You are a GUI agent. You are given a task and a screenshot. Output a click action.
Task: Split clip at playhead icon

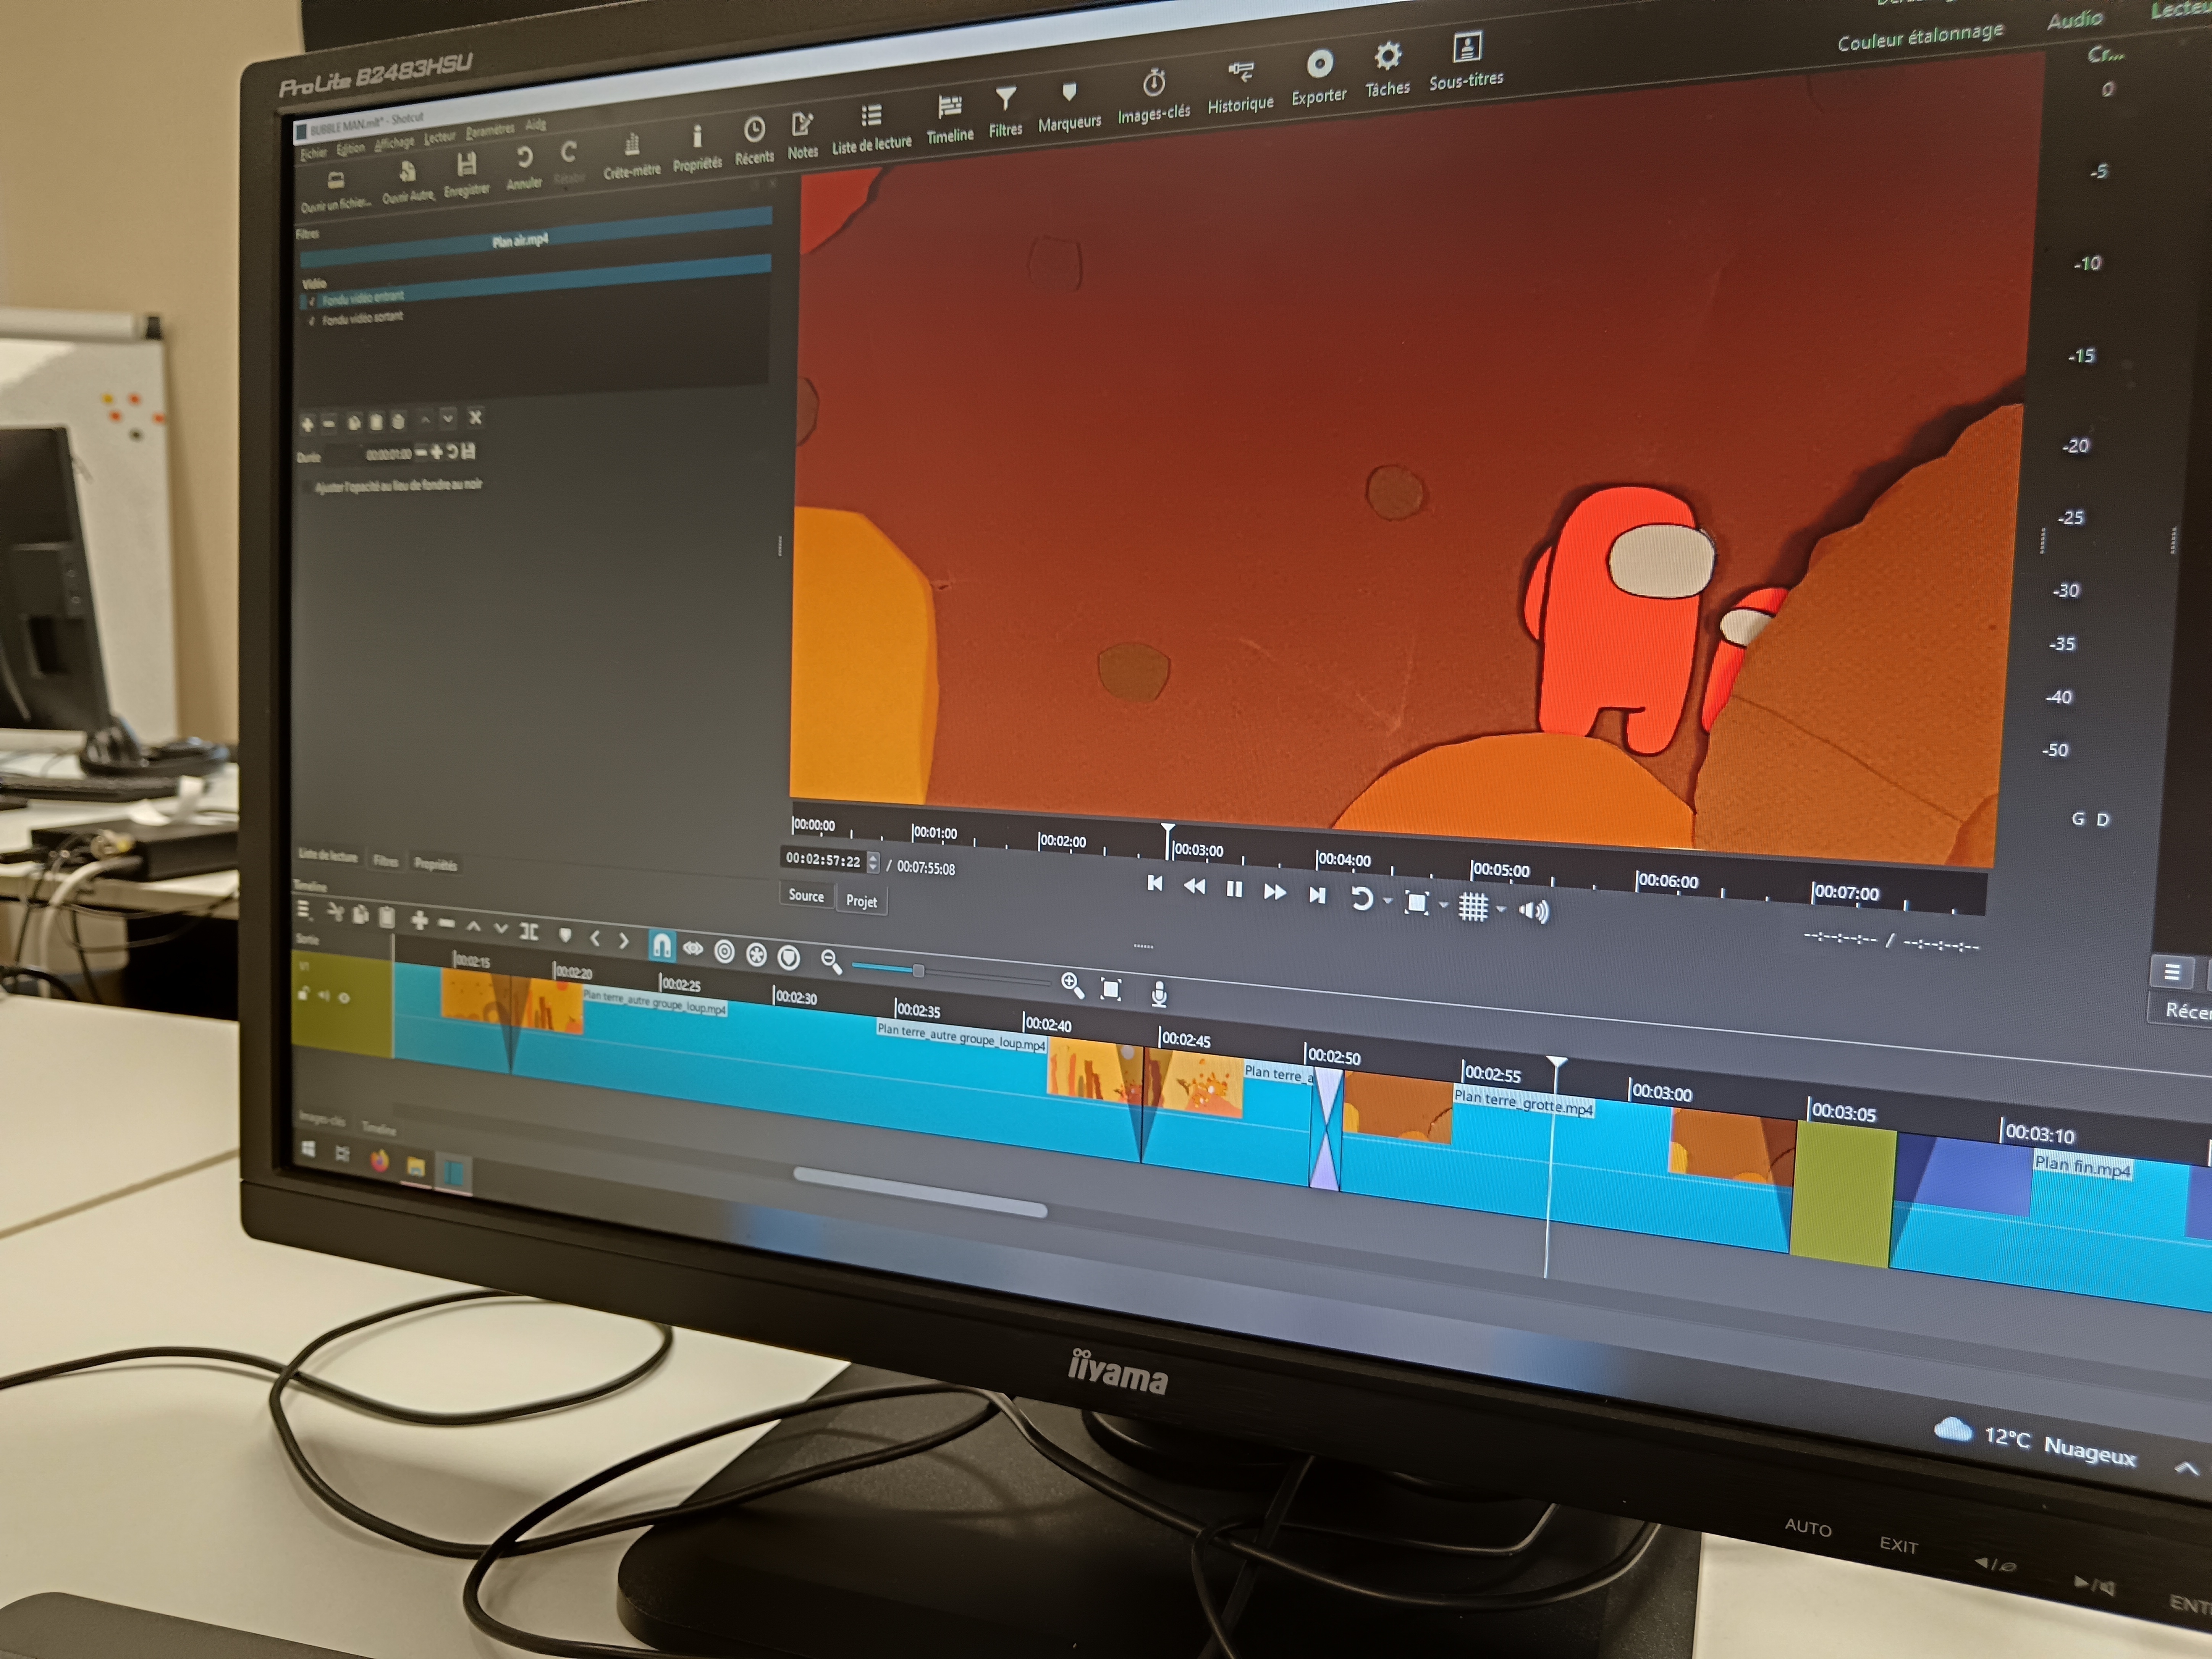coord(529,931)
